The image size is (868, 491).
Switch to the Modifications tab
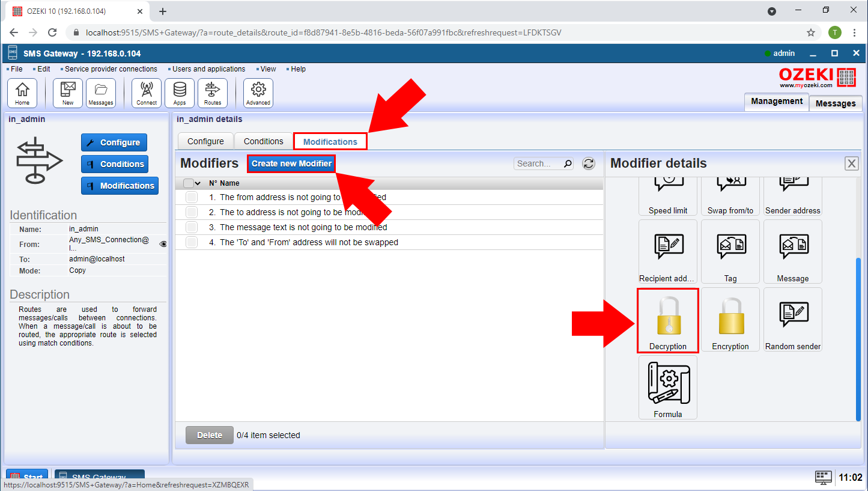330,142
